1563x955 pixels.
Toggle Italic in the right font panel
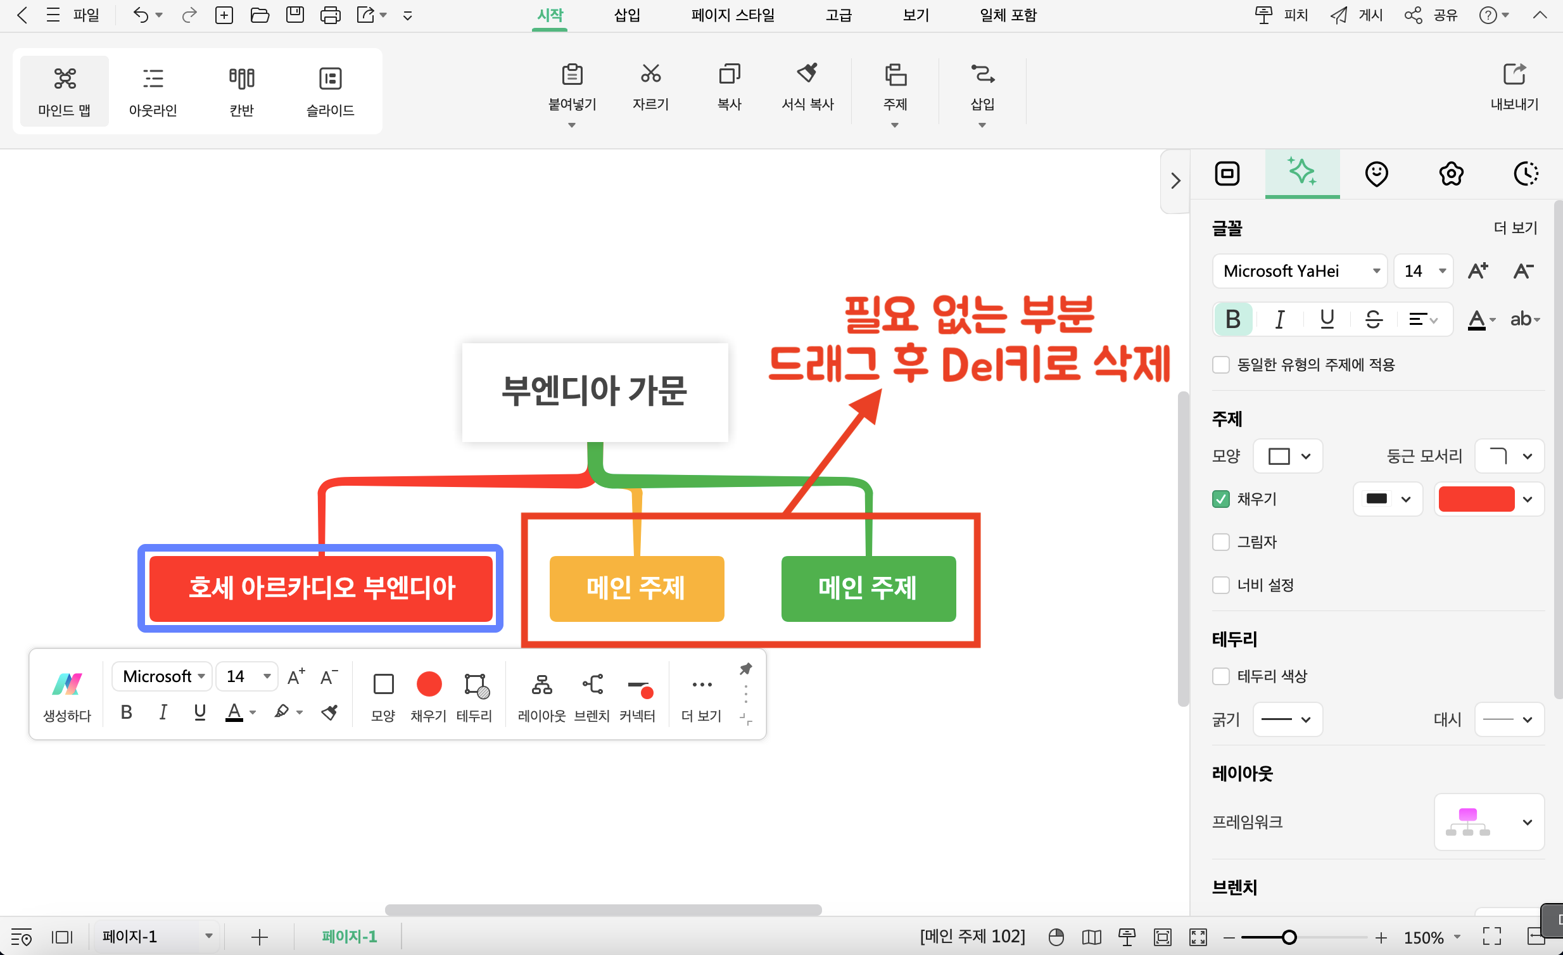(1279, 319)
